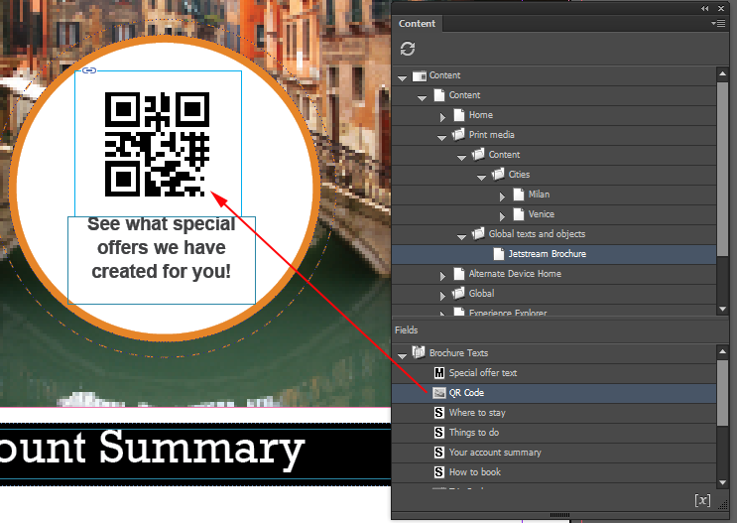
Task: Click the Home tree label
Action: (481, 115)
